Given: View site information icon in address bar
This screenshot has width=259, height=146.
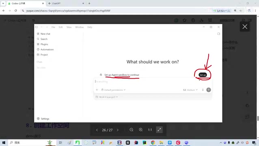Looking at the screenshot, I should point(23,11).
